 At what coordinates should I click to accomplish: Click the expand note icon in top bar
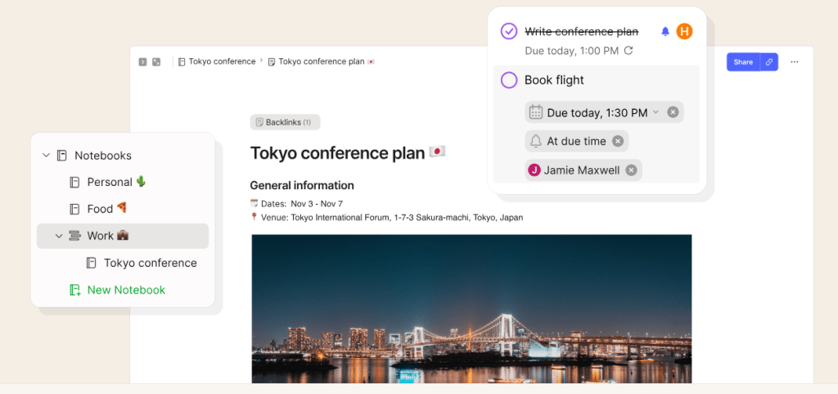click(x=156, y=61)
